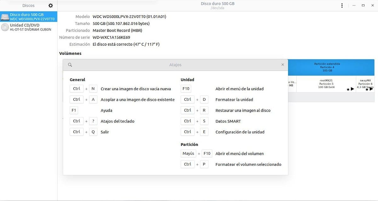
Task: Click the S keycap
Action: pos(204,121)
